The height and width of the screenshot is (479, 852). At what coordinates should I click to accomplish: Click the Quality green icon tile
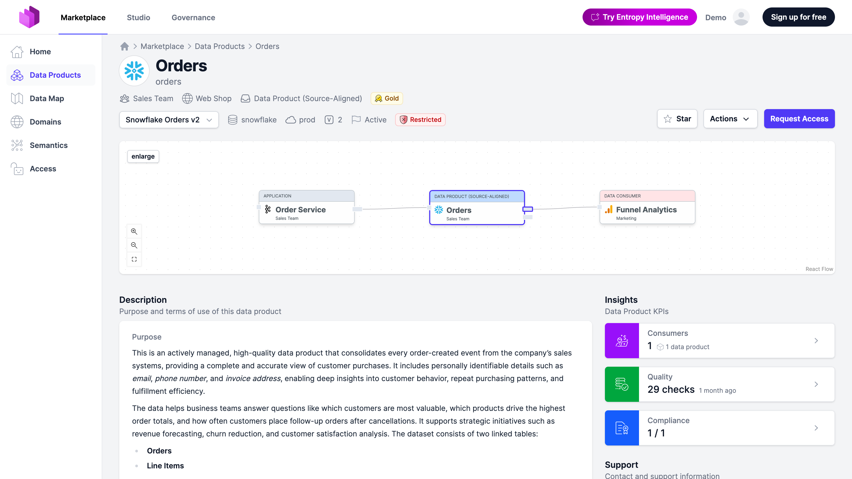click(x=622, y=384)
